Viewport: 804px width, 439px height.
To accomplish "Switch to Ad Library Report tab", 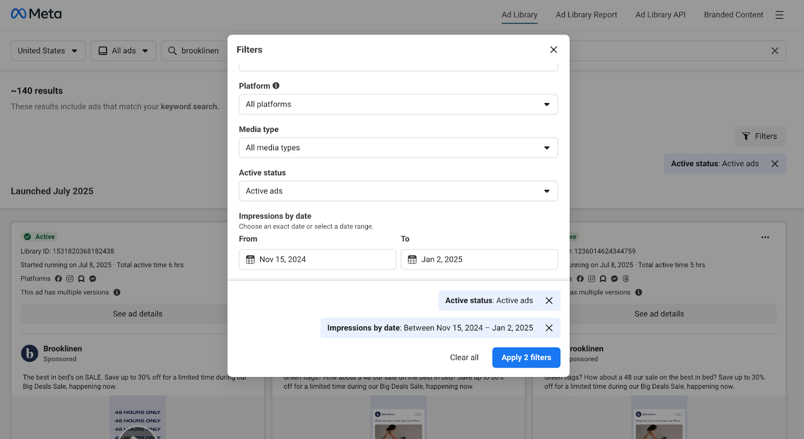I will (586, 15).
